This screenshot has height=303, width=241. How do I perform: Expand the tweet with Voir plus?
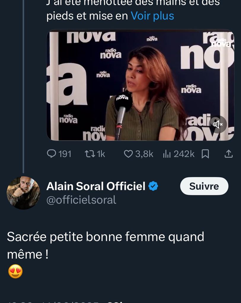click(x=152, y=16)
